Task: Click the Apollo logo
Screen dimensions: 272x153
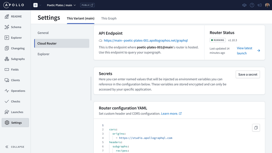Action: click(x=14, y=5)
